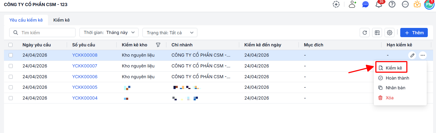
Task: Open the YCKK00006 request link
Action: click(x=85, y=77)
